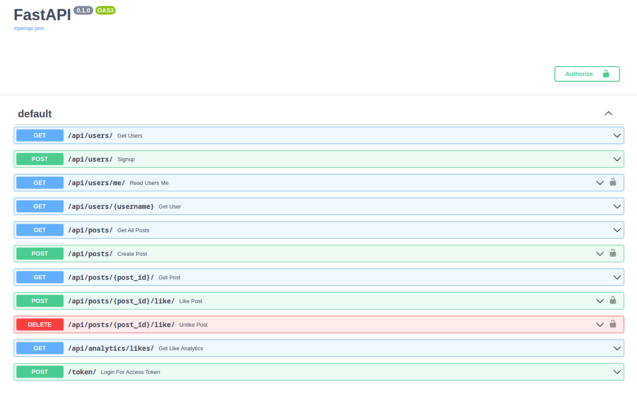Click /api/users/{username} path text

[x=111, y=206]
